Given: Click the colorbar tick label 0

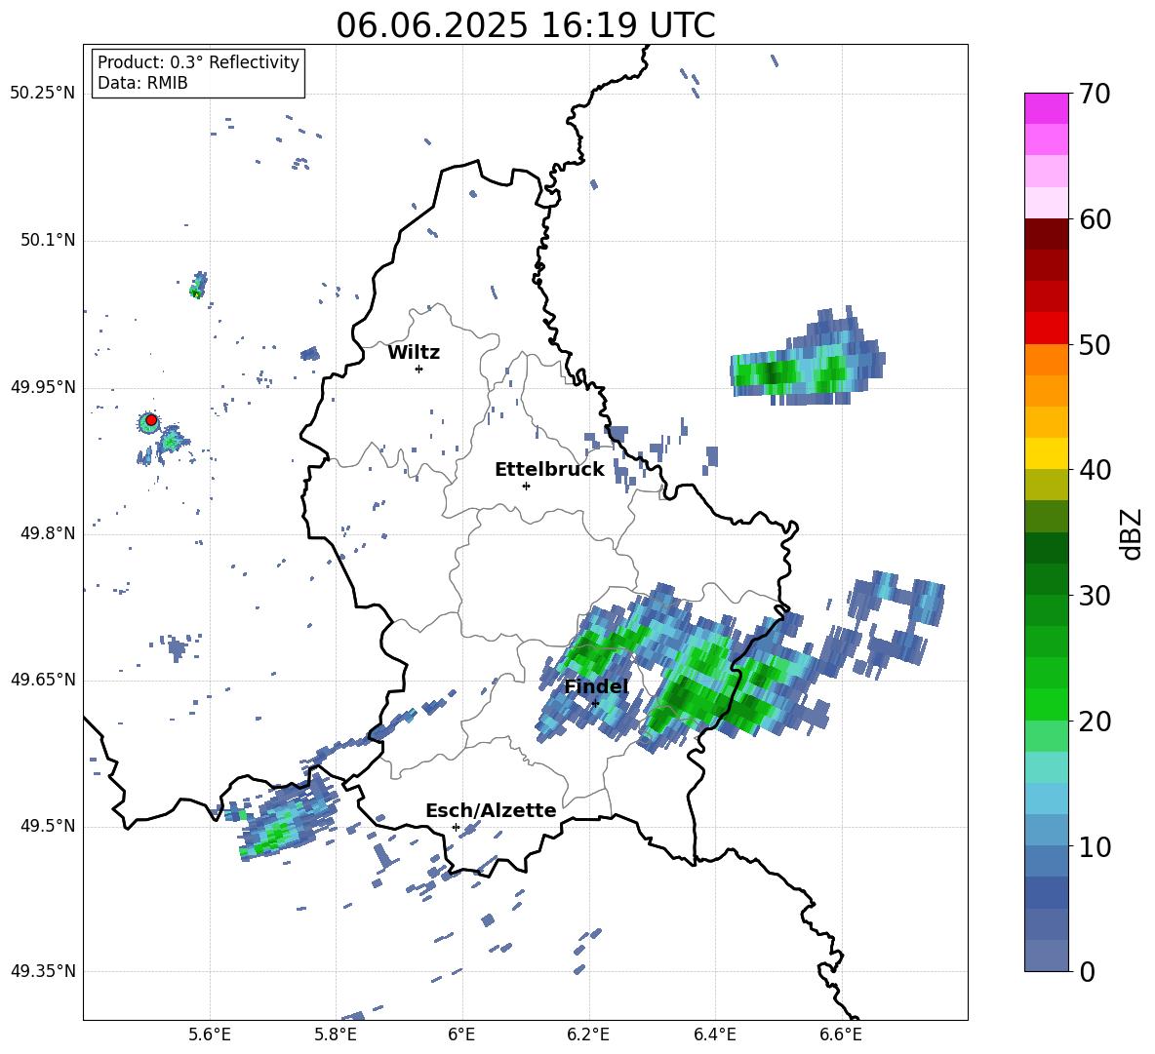Looking at the screenshot, I should pyautogui.click(x=1087, y=971).
